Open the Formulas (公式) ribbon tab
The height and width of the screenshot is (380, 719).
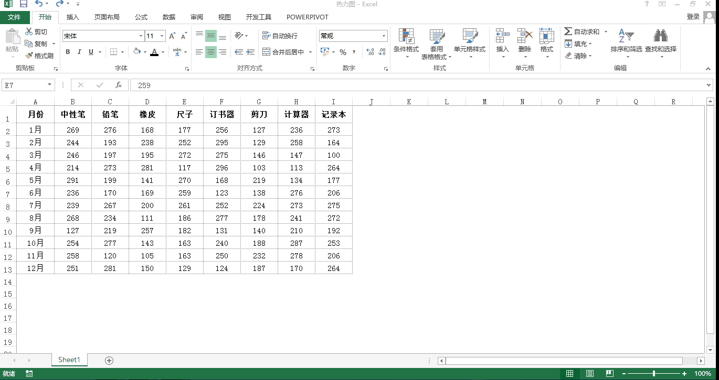141,17
